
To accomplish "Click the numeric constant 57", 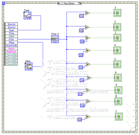I will click(x=80, y=94).
